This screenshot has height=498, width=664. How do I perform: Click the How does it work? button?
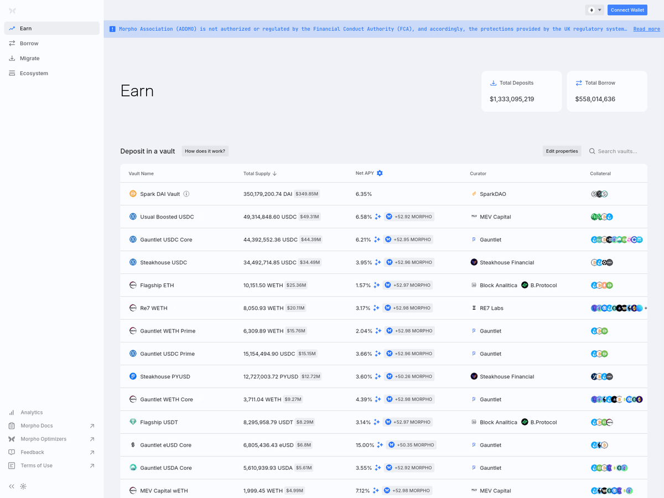point(205,151)
